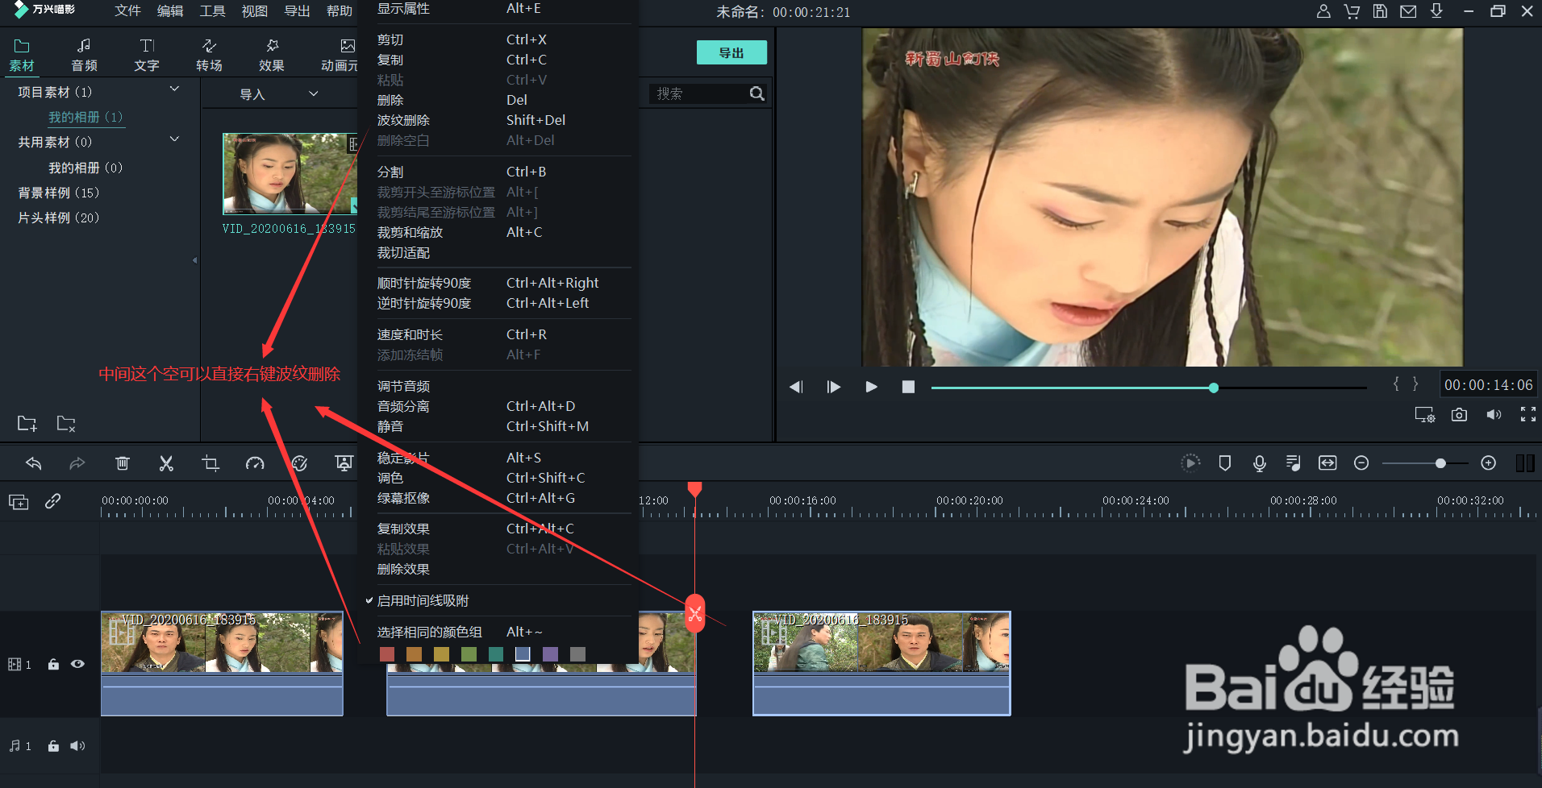Screen dimensions: 1542x788
Task: Toggle the timeline link chain icon
Action: (52, 501)
